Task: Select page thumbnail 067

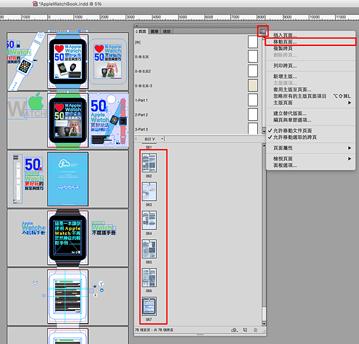Action: tap(149, 306)
